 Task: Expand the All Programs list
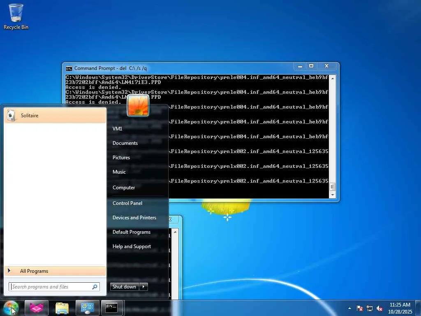tap(55, 271)
